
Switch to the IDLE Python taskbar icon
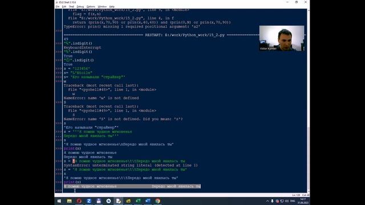[x=118, y=201]
